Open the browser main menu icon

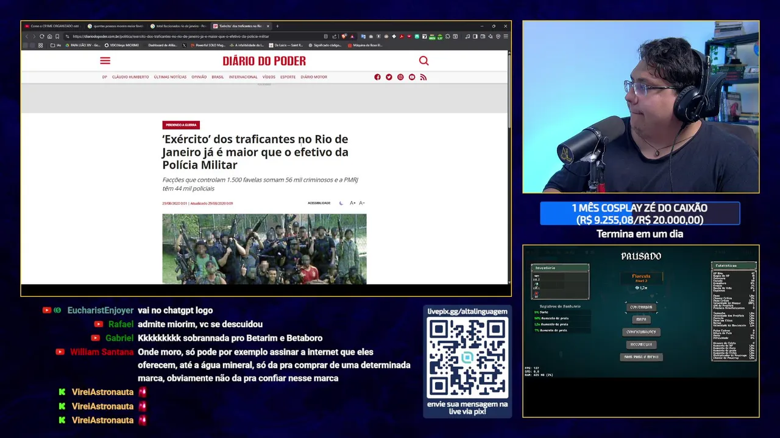(x=506, y=36)
